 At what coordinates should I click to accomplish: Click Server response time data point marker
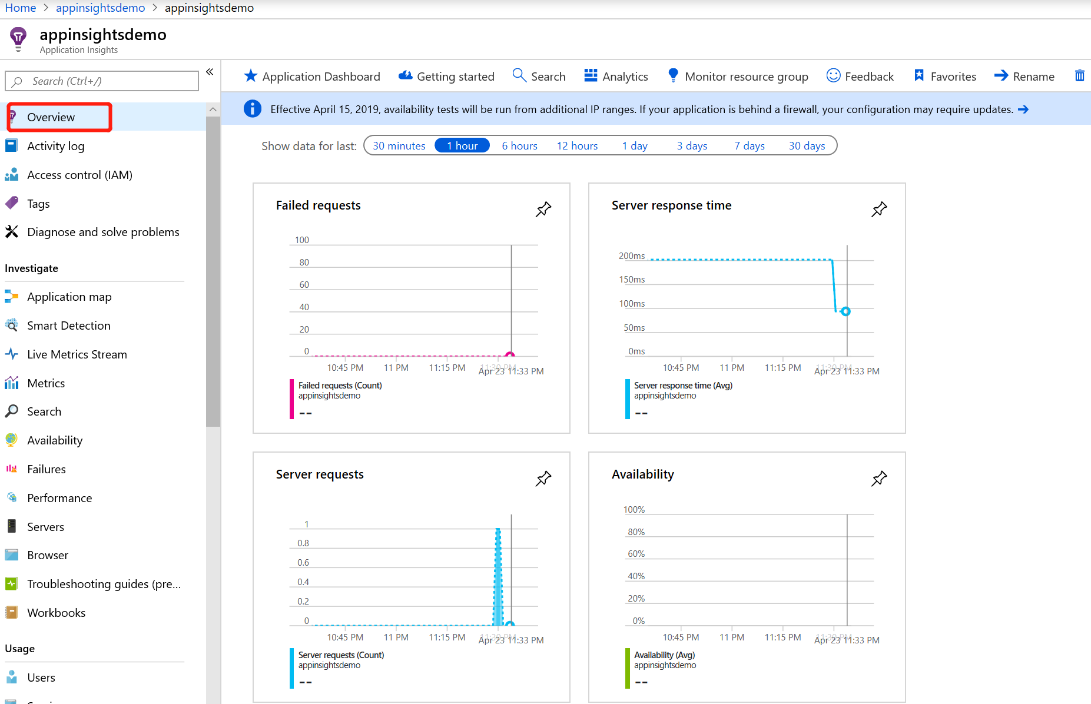[x=845, y=311]
